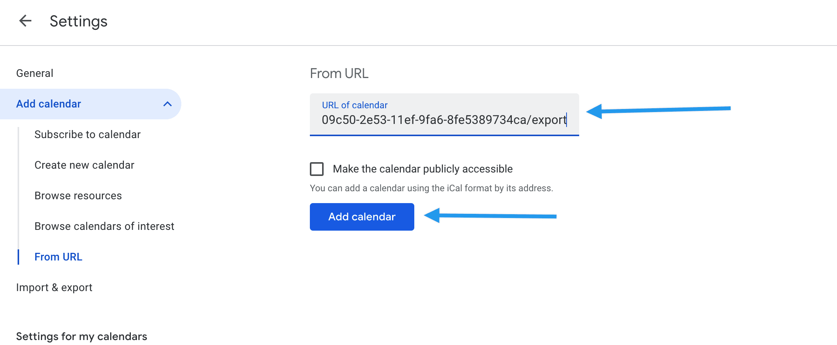Select Add calendar in the sidebar
837x345 pixels.
click(49, 104)
